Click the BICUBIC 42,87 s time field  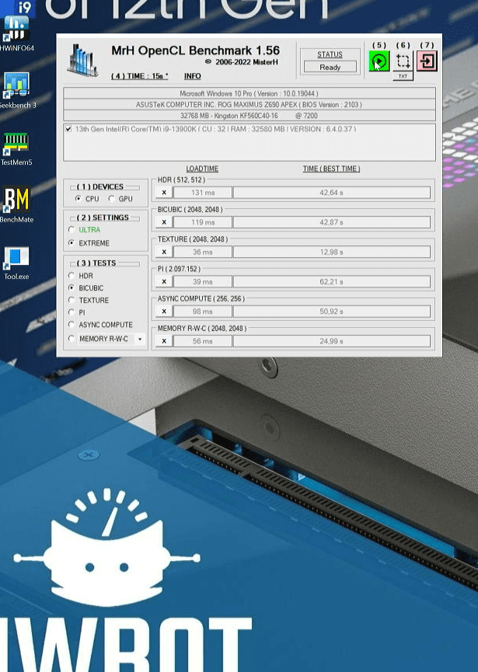tap(331, 222)
